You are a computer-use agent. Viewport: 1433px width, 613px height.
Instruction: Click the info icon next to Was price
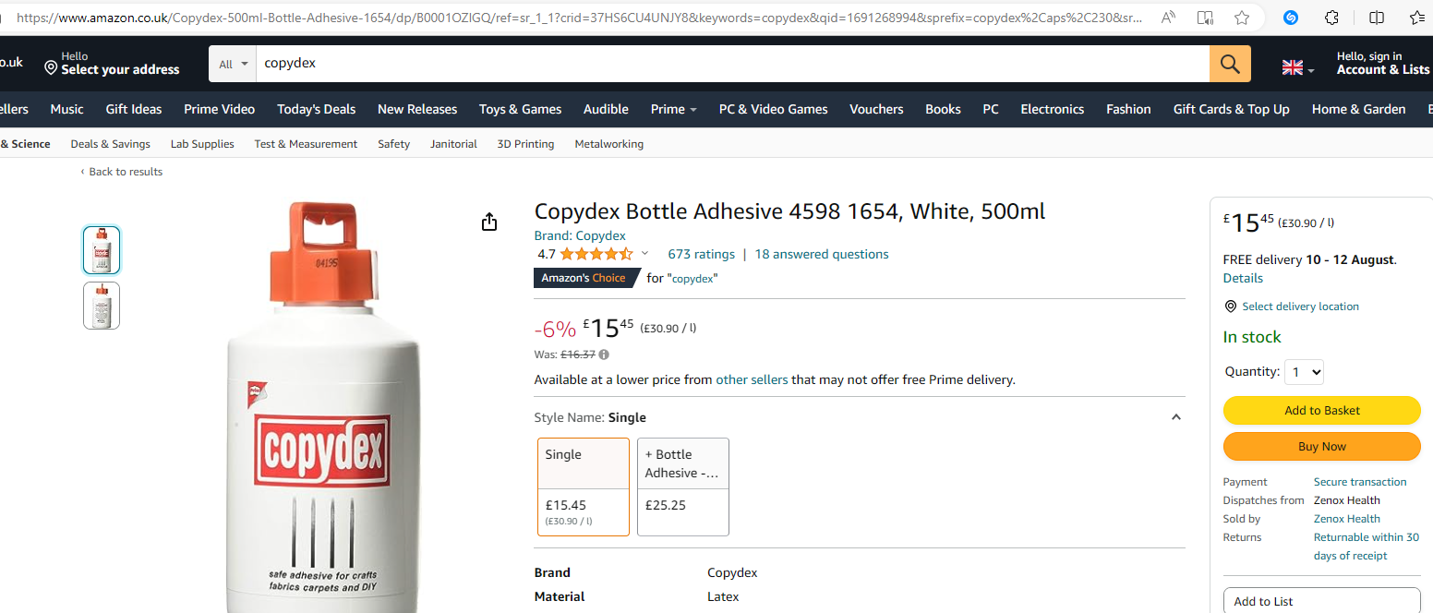(x=604, y=355)
